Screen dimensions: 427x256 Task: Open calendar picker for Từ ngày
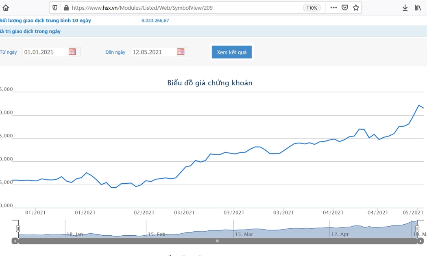(72, 52)
